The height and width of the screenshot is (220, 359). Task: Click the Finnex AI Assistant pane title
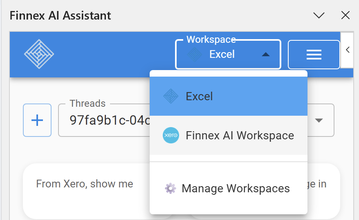coord(61,16)
